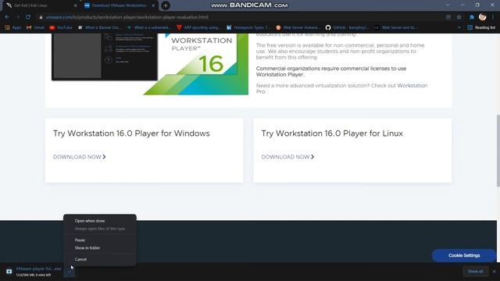The image size is (500, 281).
Task: Click DOWNLOAD NOW for Windows Player
Action: pyautogui.click(x=80, y=157)
